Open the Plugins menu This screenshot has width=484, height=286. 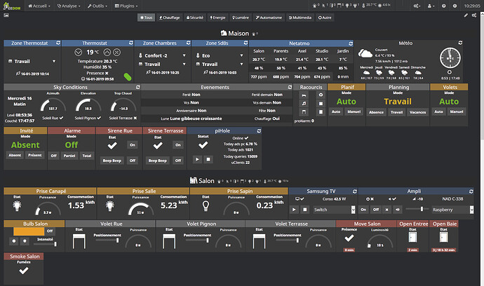tap(126, 6)
